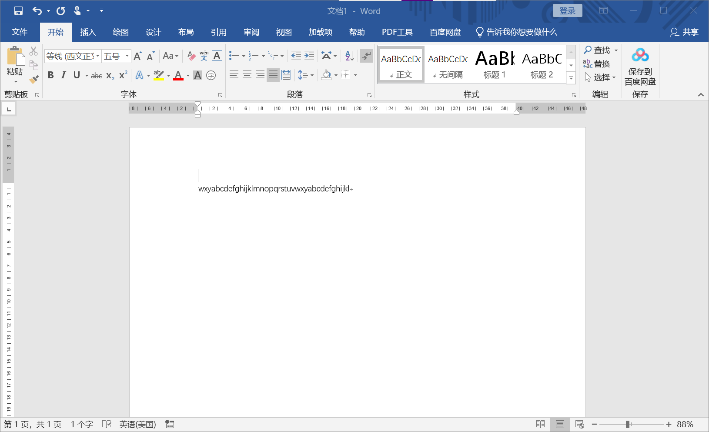
Task: Switch to Web Layout view
Action: pyautogui.click(x=579, y=424)
